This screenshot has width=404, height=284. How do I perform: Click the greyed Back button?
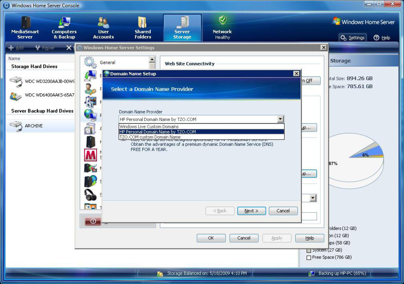[x=220, y=211]
